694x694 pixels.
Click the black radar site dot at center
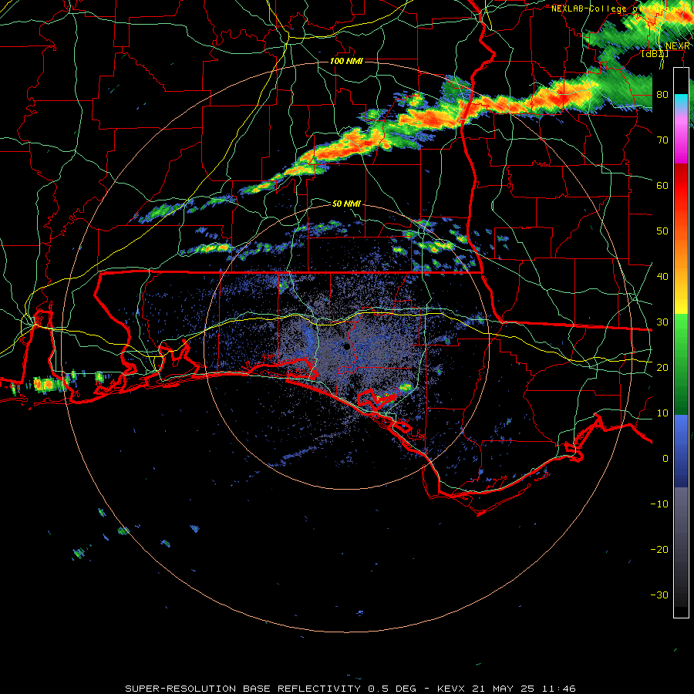347,346
